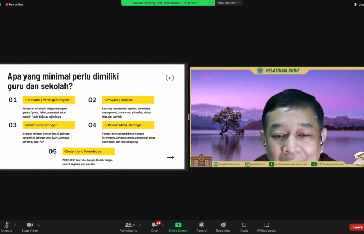Click the Recording indicator at top left
Screen dimensions: 364x234
coord(14,4)
